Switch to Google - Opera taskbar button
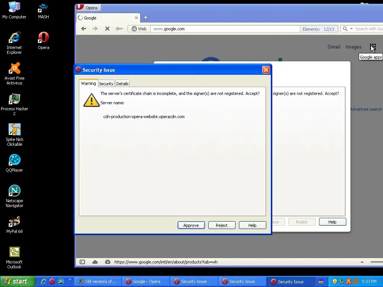The width and height of the screenshot is (383, 287). coord(146,281)
